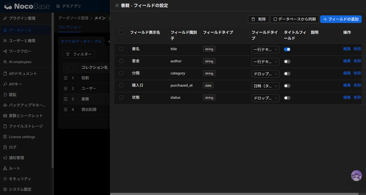The height and width of the screenshot is (195, 366).
Task: Click the 変数とシークレット table icon
Action: [5, 116]
